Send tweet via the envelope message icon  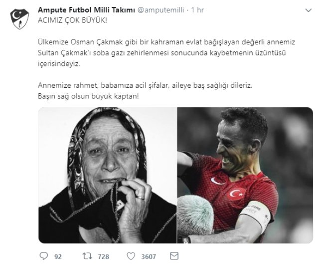pos(174,256)
